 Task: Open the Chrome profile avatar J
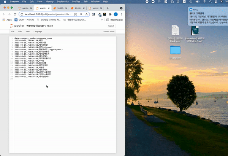pos(116,14)
